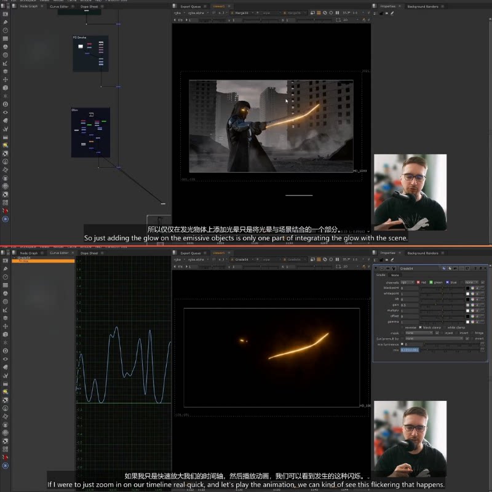This screenshot has height=492, width=492.
Task: Collapse Grade54 panel with header arrow
Action: pos(376,268)
